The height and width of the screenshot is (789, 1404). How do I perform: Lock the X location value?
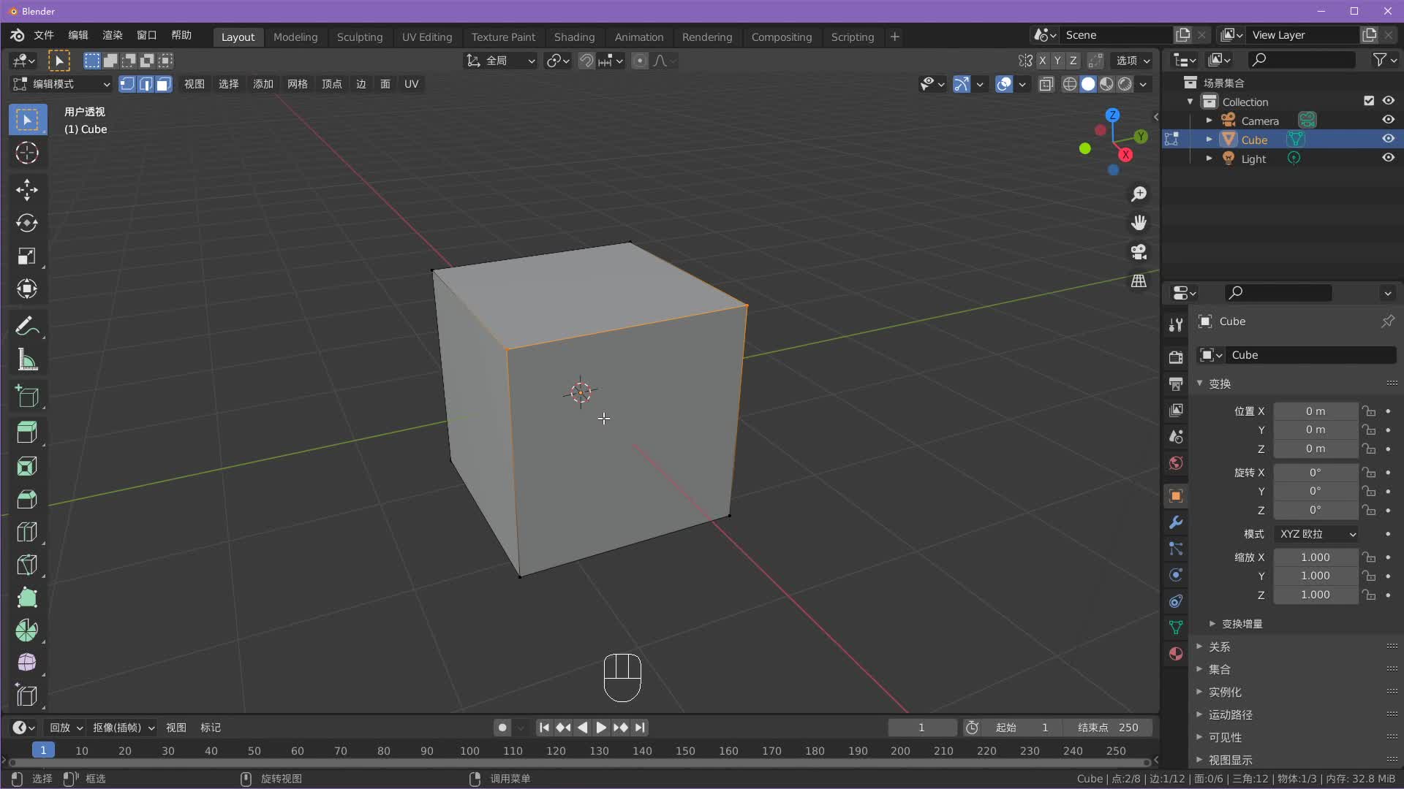1369,411
